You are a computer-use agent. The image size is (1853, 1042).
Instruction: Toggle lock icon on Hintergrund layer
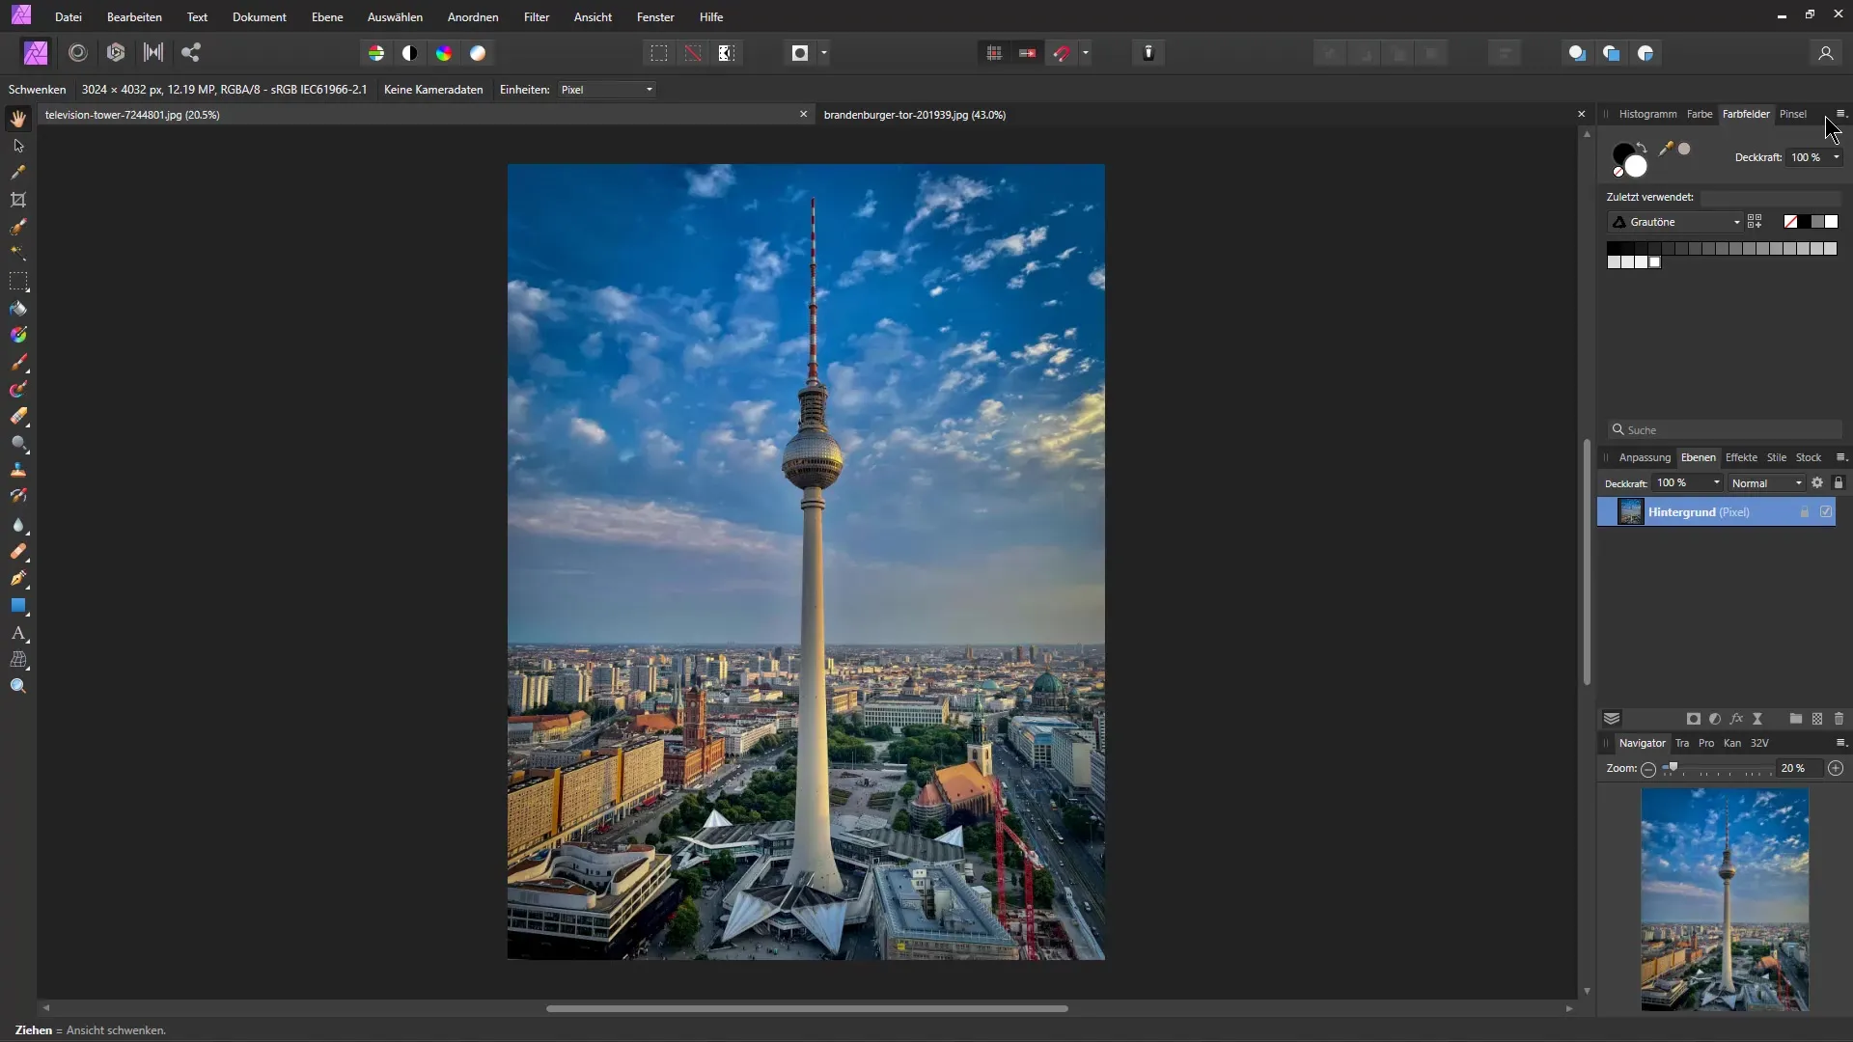tap(1805, 512)
